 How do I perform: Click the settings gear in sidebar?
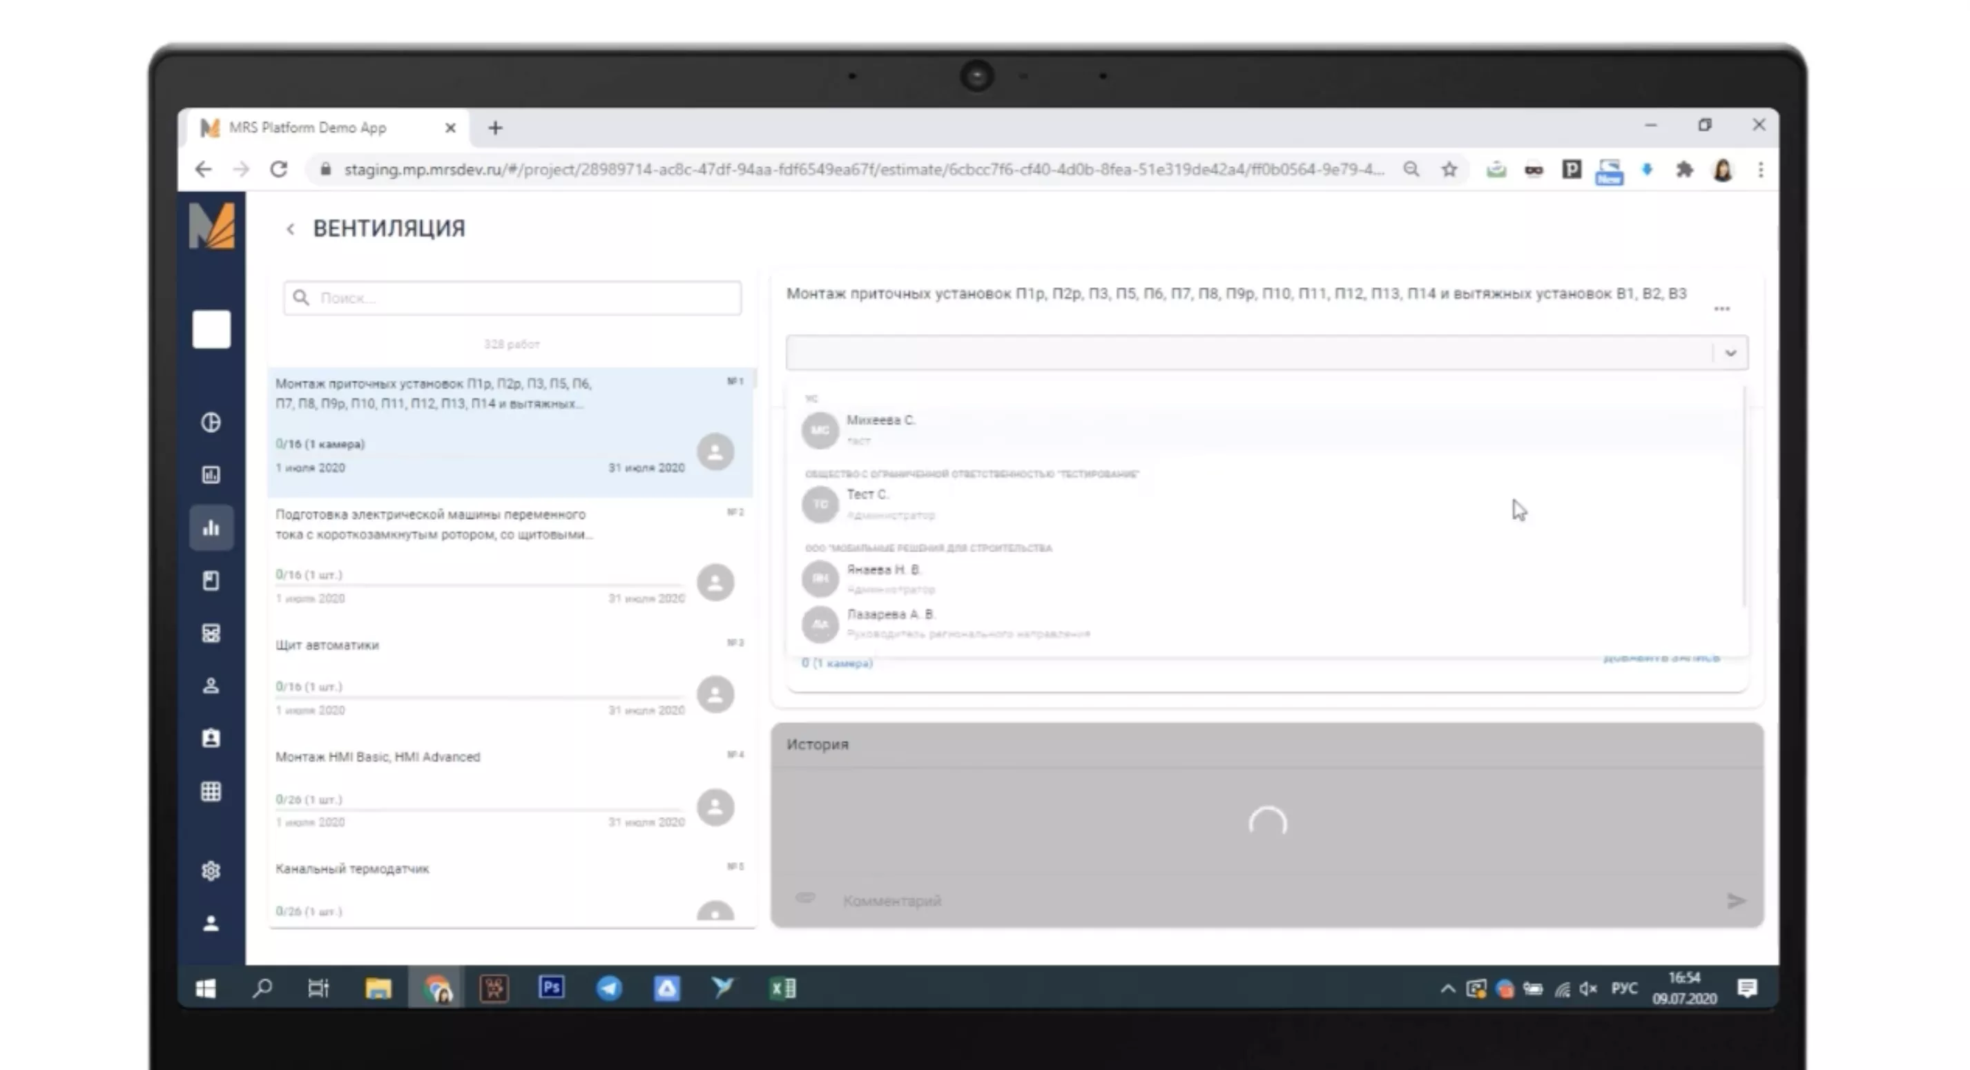pos(211,870)
